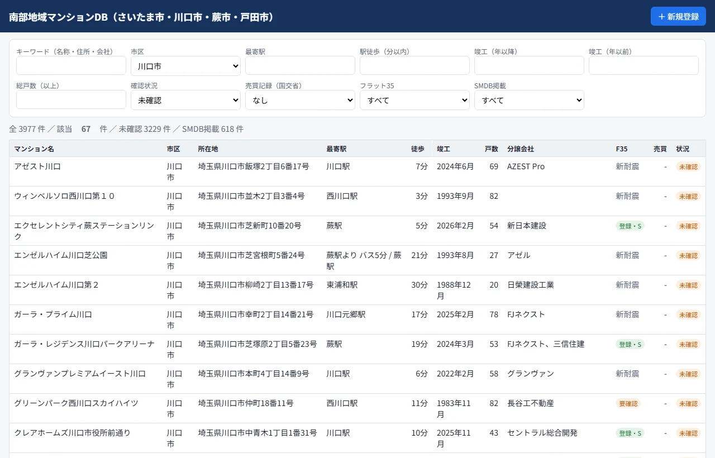Viewport: 715px width, 458px height.
Task: Select エクセレントシティ蕨ステーションリンク name
Action: coord(84,231)
